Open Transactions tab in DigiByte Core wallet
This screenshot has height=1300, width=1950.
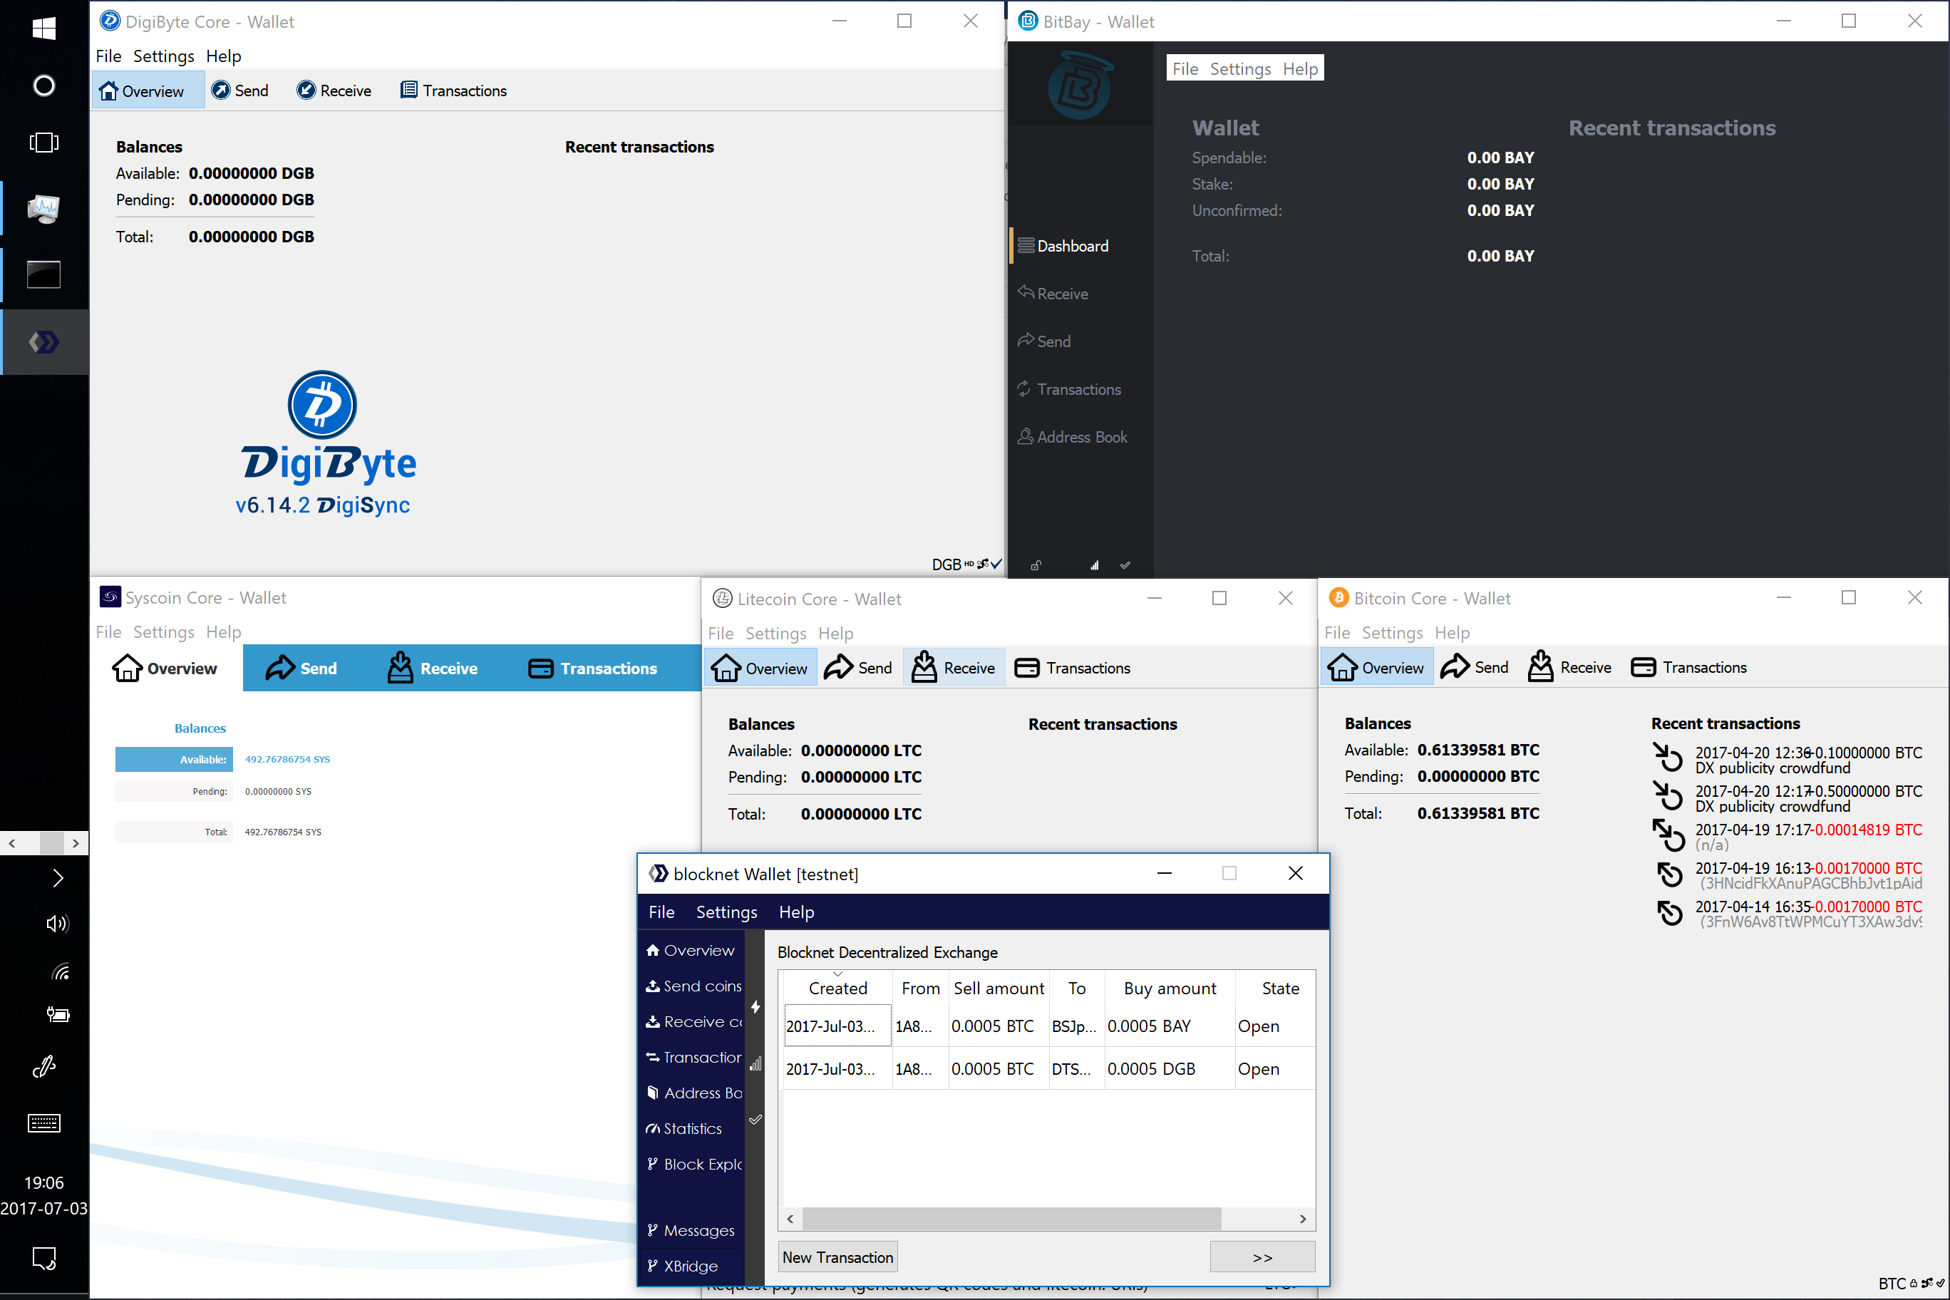453,91
